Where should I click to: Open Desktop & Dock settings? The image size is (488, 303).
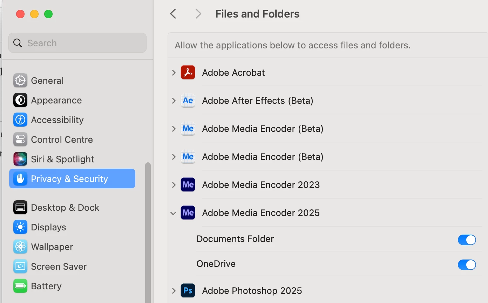pos(72,208)
